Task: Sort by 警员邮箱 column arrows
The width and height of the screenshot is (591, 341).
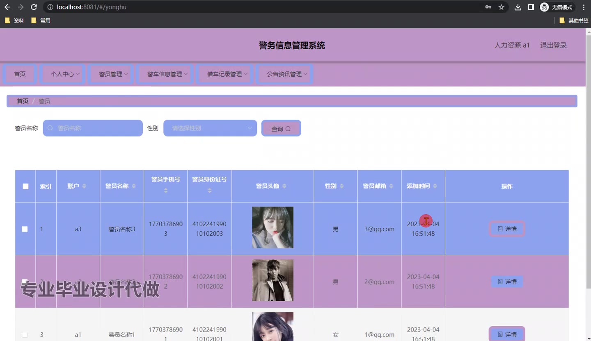Action: coord(391,186)
